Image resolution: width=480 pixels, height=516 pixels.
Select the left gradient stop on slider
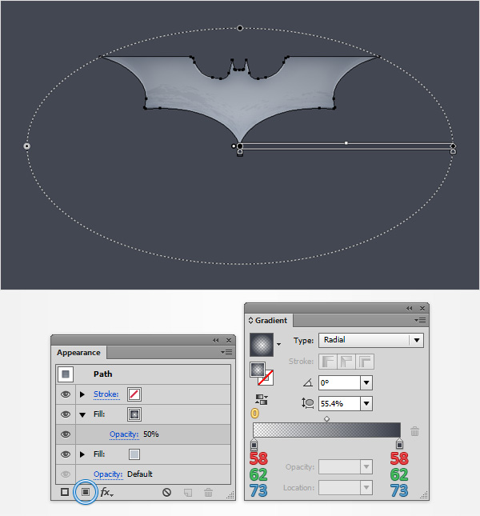point(254,444)
